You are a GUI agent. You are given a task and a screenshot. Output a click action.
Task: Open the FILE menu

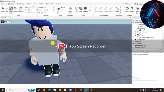click(3, 4)
